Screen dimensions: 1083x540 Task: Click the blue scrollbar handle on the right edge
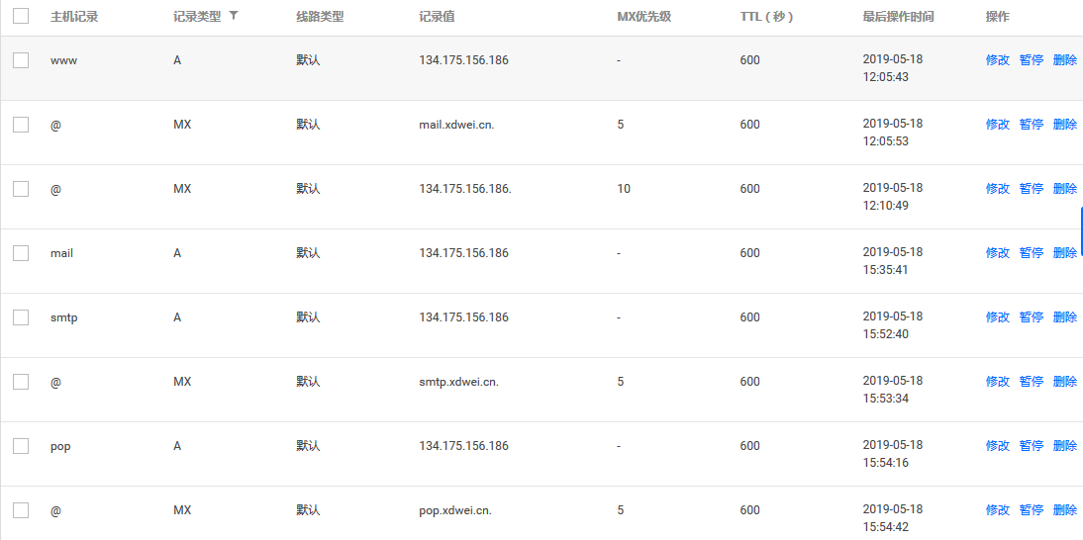pos(1081,231)
